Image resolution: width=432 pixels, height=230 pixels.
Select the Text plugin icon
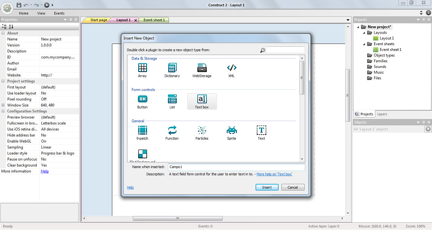(261, 130)
